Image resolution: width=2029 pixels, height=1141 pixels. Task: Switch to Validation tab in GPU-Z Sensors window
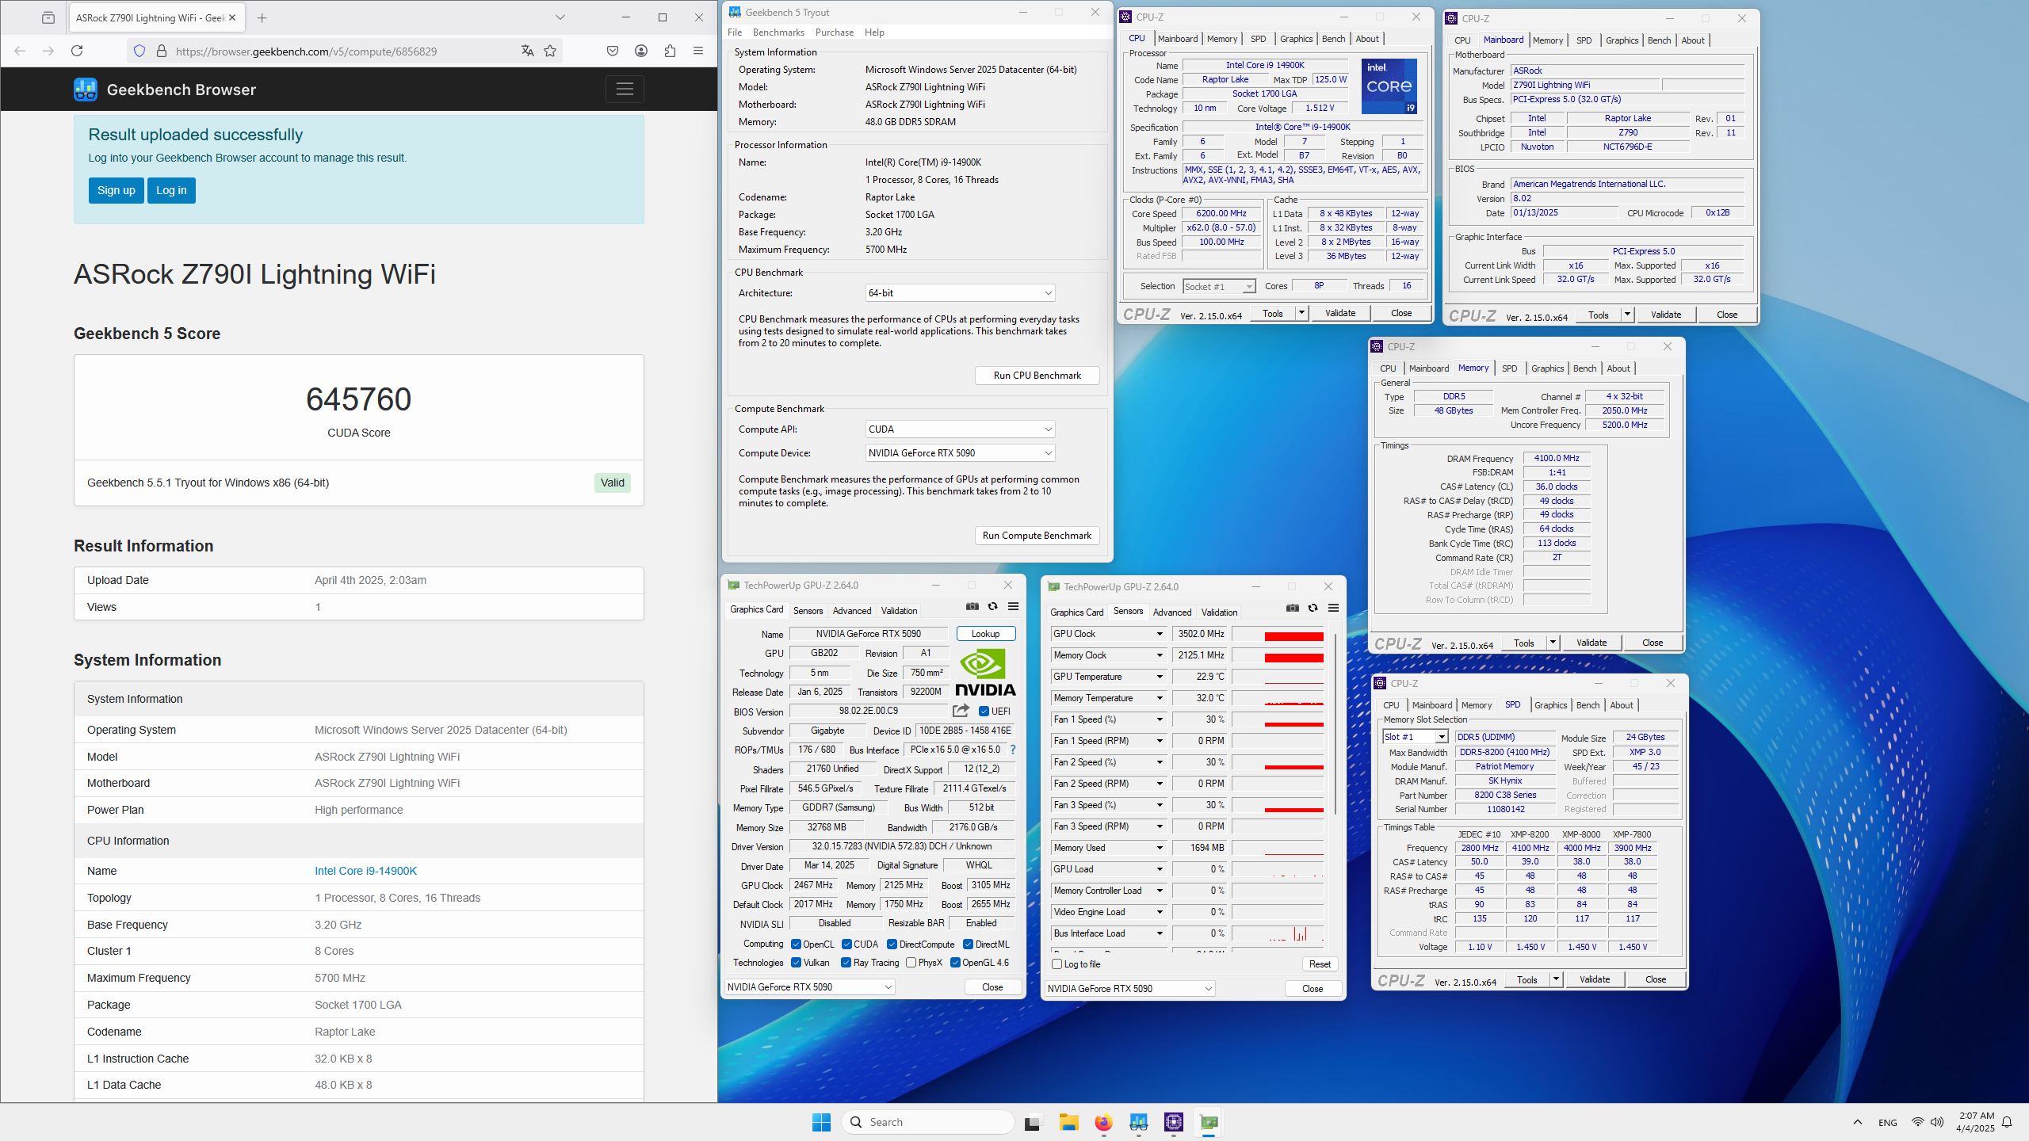(x=1219, y=612)
